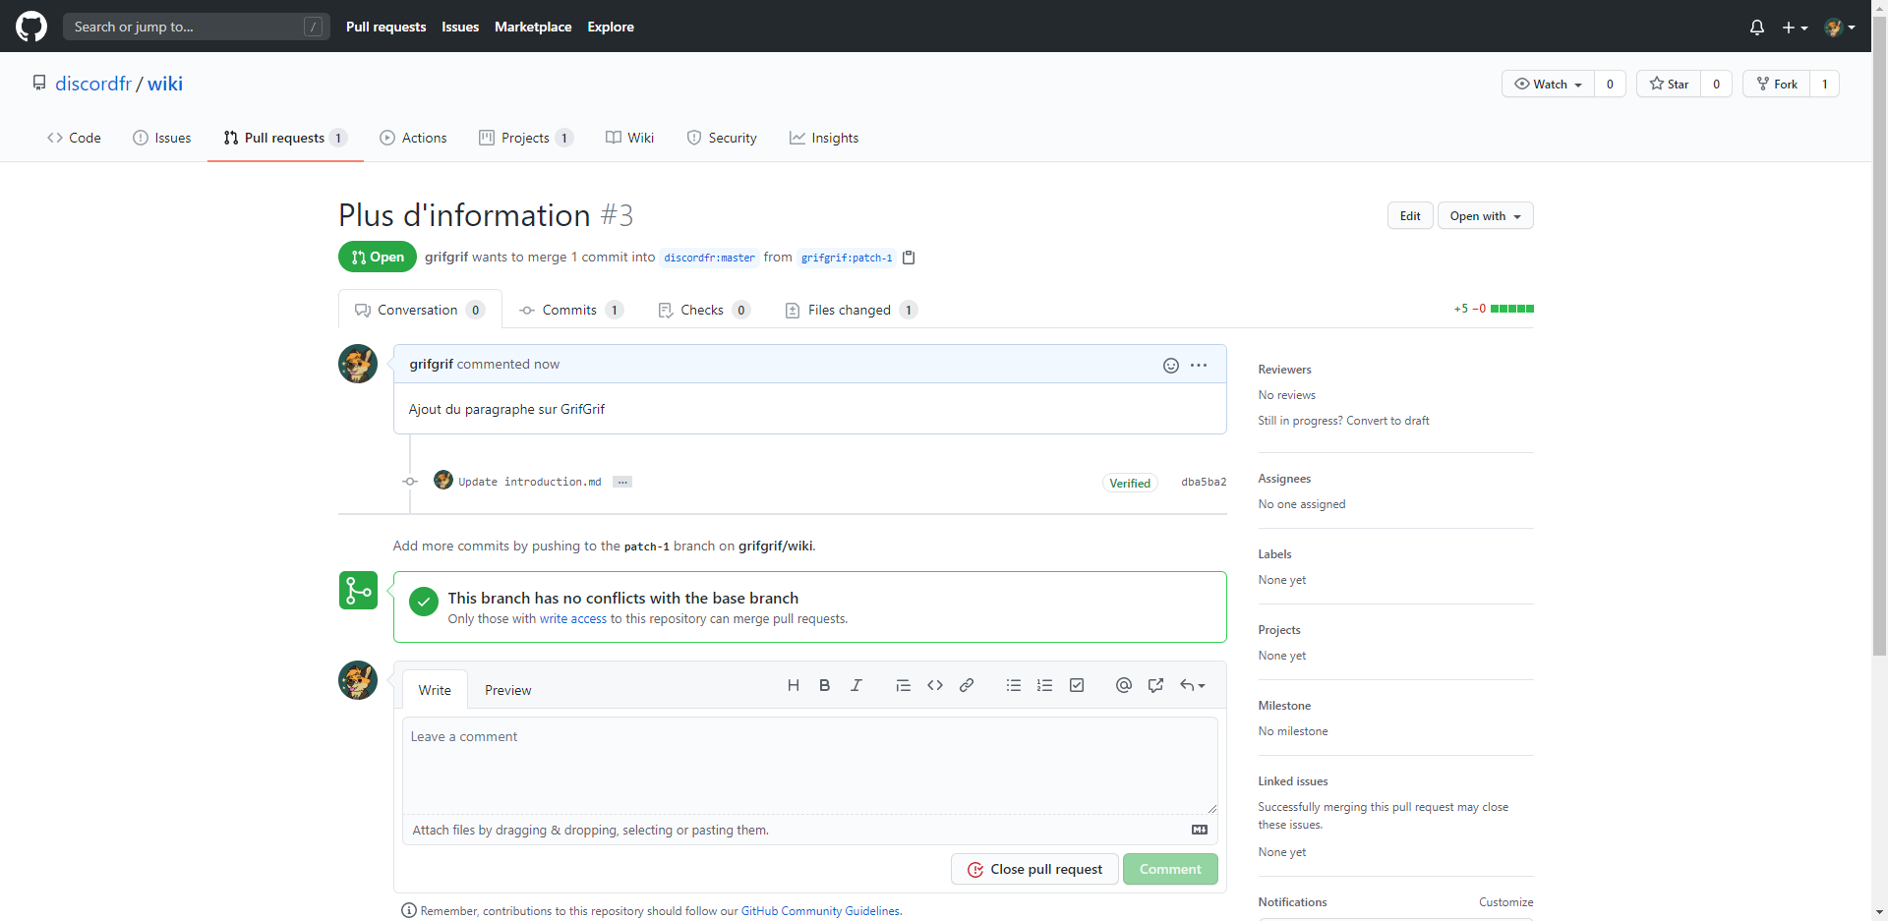Show the Checks tab
This screenshot has height=921, width=1888.
pos(704,310)
